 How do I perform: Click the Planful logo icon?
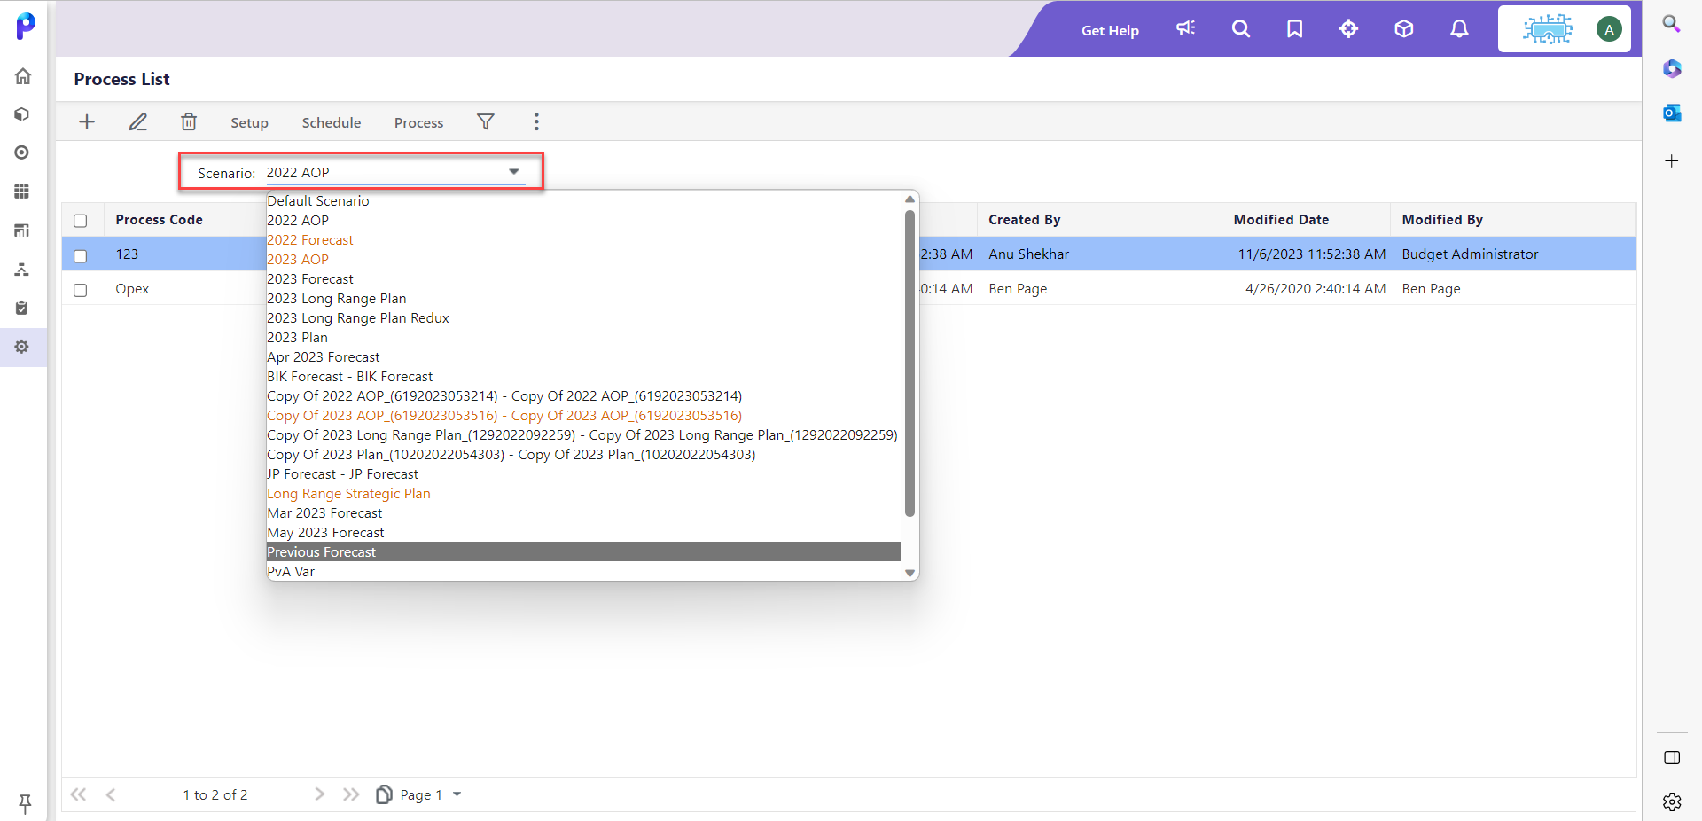tap(26, 26)
